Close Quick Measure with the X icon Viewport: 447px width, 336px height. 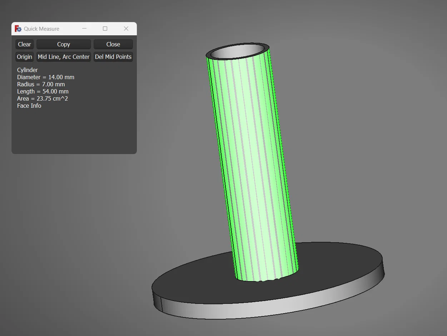point(126,29)
